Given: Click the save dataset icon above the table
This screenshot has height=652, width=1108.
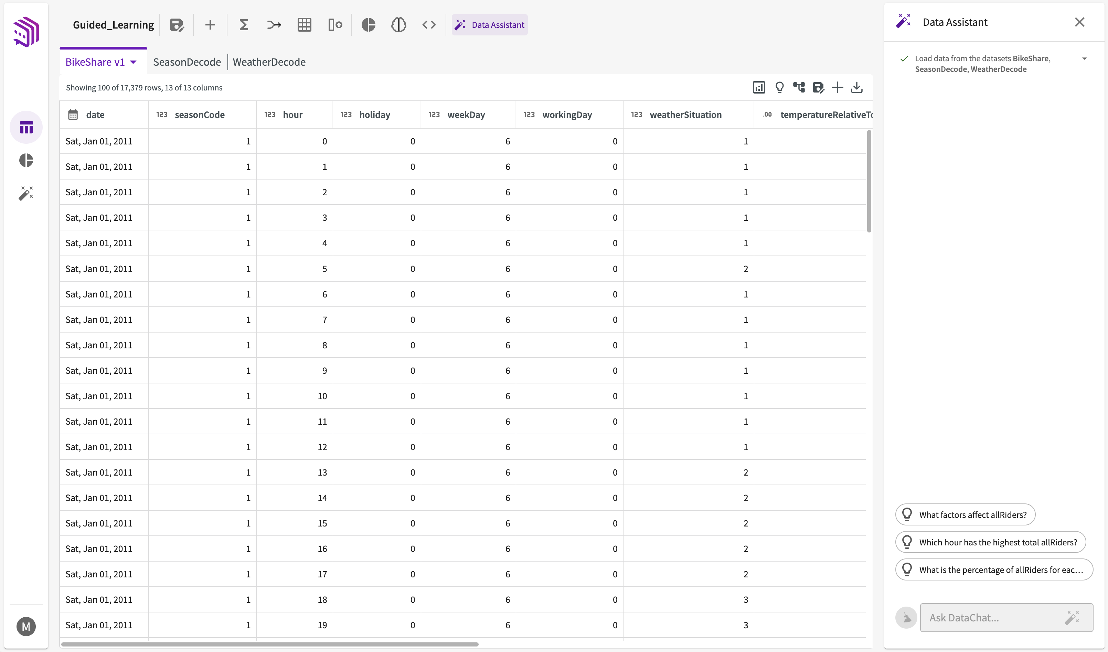Looking at the screenshot, I should point(818,87).
